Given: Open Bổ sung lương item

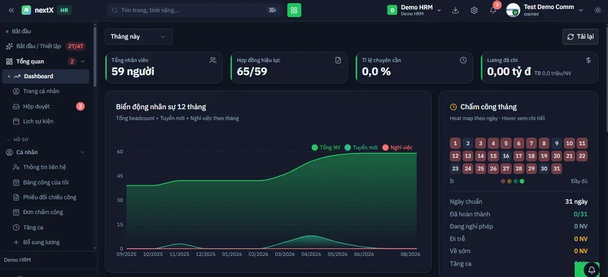Looking at the screenshot, I should point(46,242).
